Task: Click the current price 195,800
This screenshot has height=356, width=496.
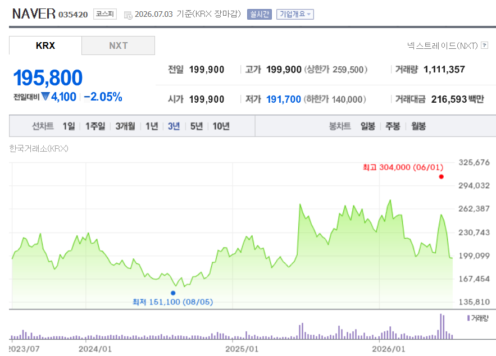Action: [48, 77]
